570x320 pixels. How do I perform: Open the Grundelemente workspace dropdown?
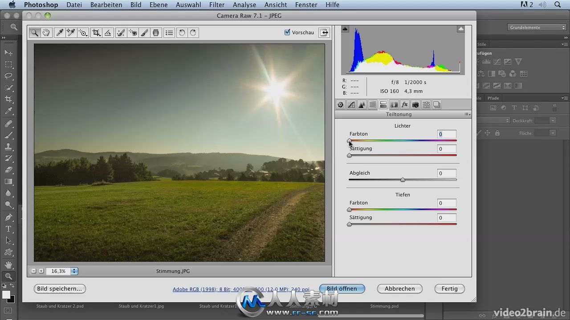(x=537, y=28)
